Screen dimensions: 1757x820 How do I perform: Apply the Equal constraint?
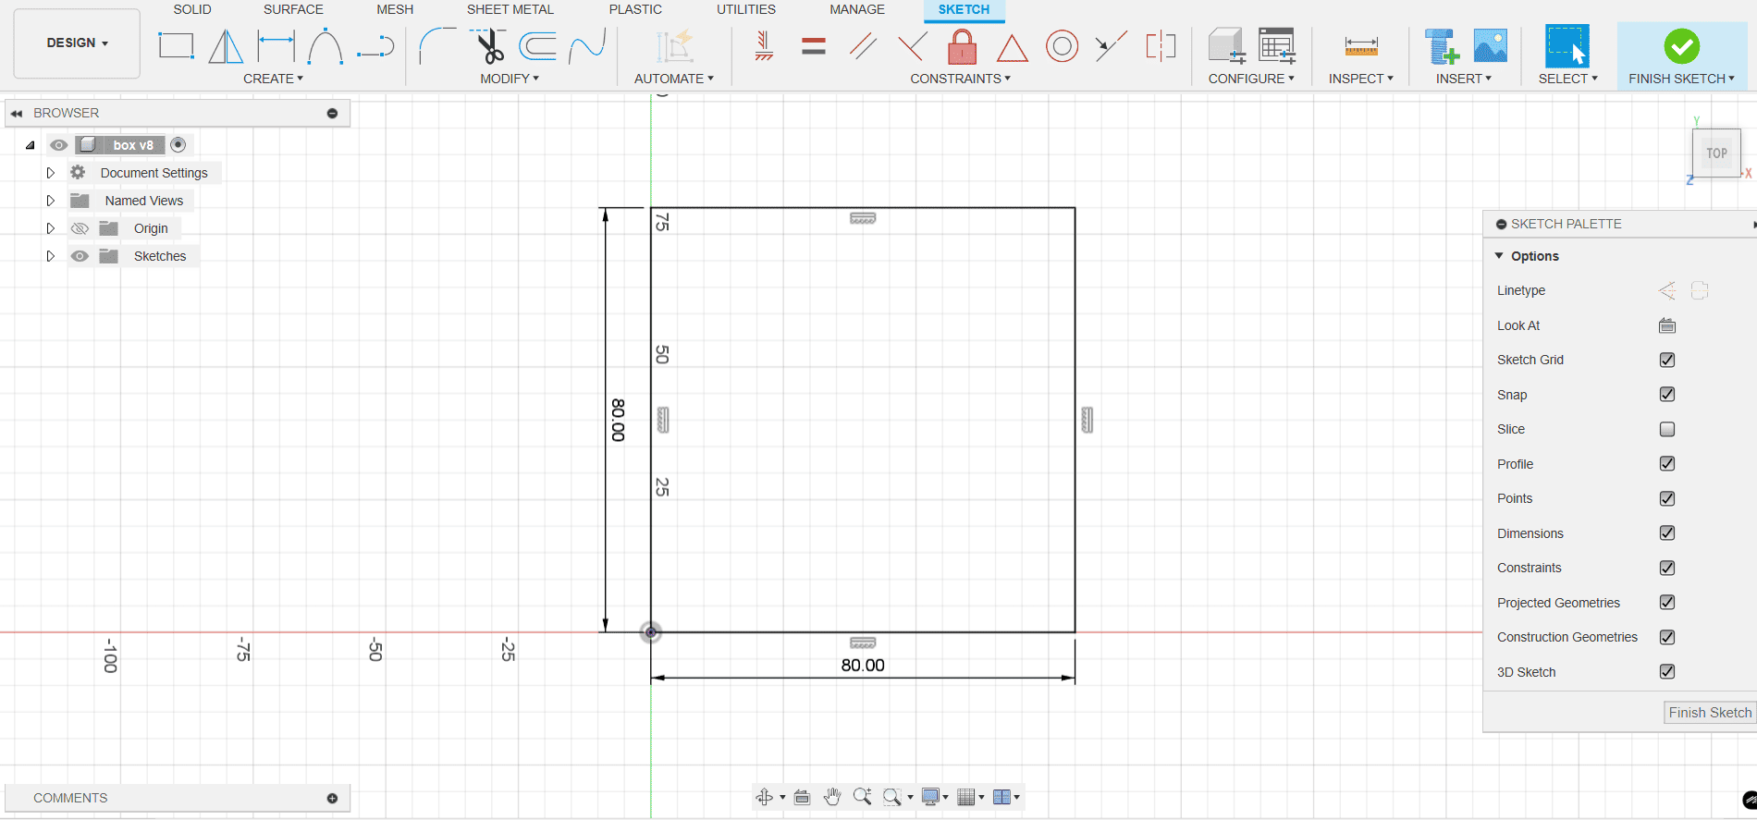click(x=814, y=45)
